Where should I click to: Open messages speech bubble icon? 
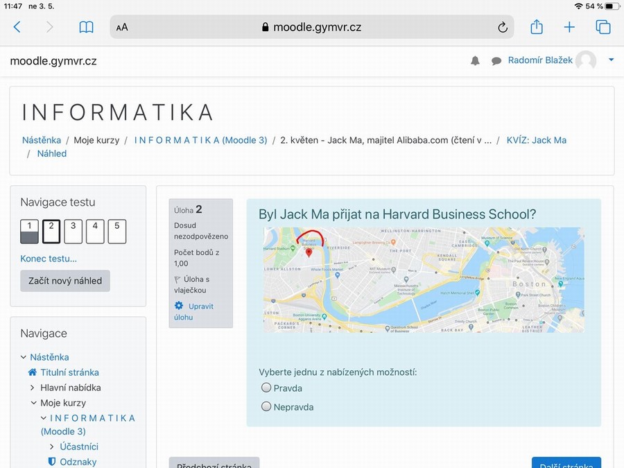coord(496,61)
